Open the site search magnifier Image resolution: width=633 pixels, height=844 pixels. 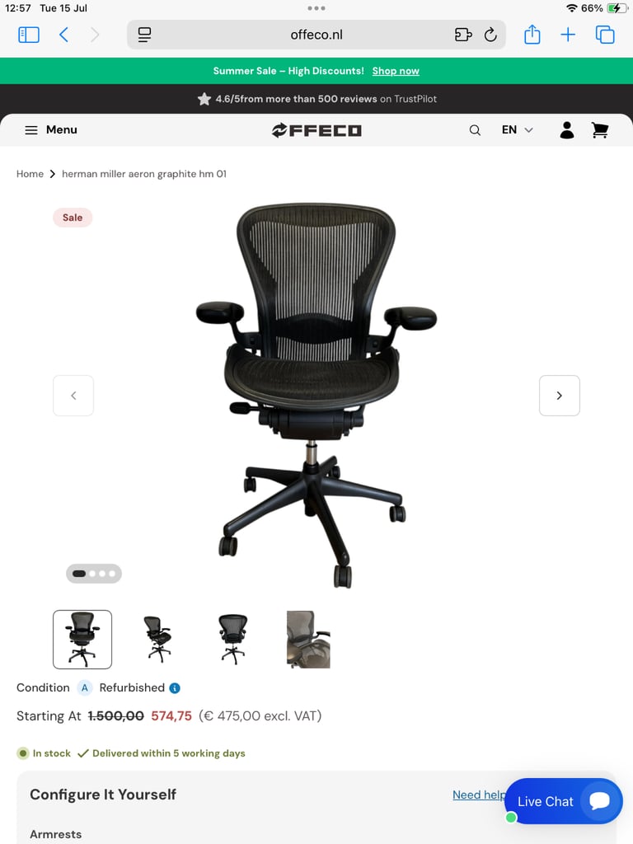pyautogui.click(x=475, y=130)
